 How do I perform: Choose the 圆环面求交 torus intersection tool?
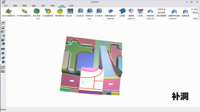[x=60, y=12]
